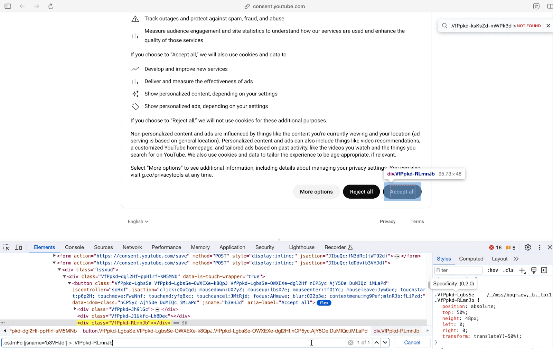
Task: Open the element state rendering paintbrush icon
Action: pos(533,270)
